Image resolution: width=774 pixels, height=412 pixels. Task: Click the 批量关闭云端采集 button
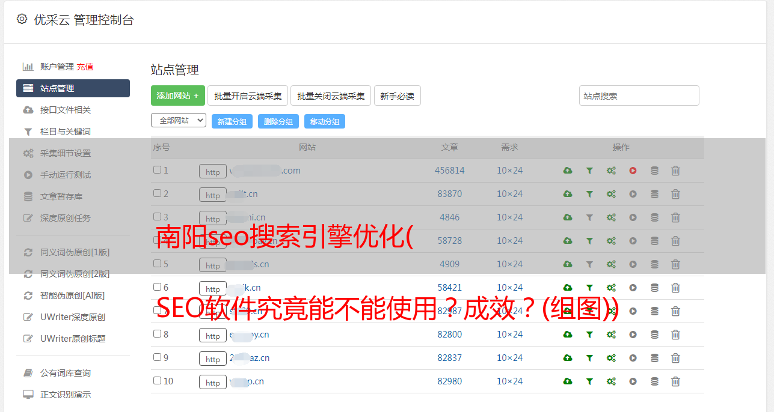[x=331, y=95]
